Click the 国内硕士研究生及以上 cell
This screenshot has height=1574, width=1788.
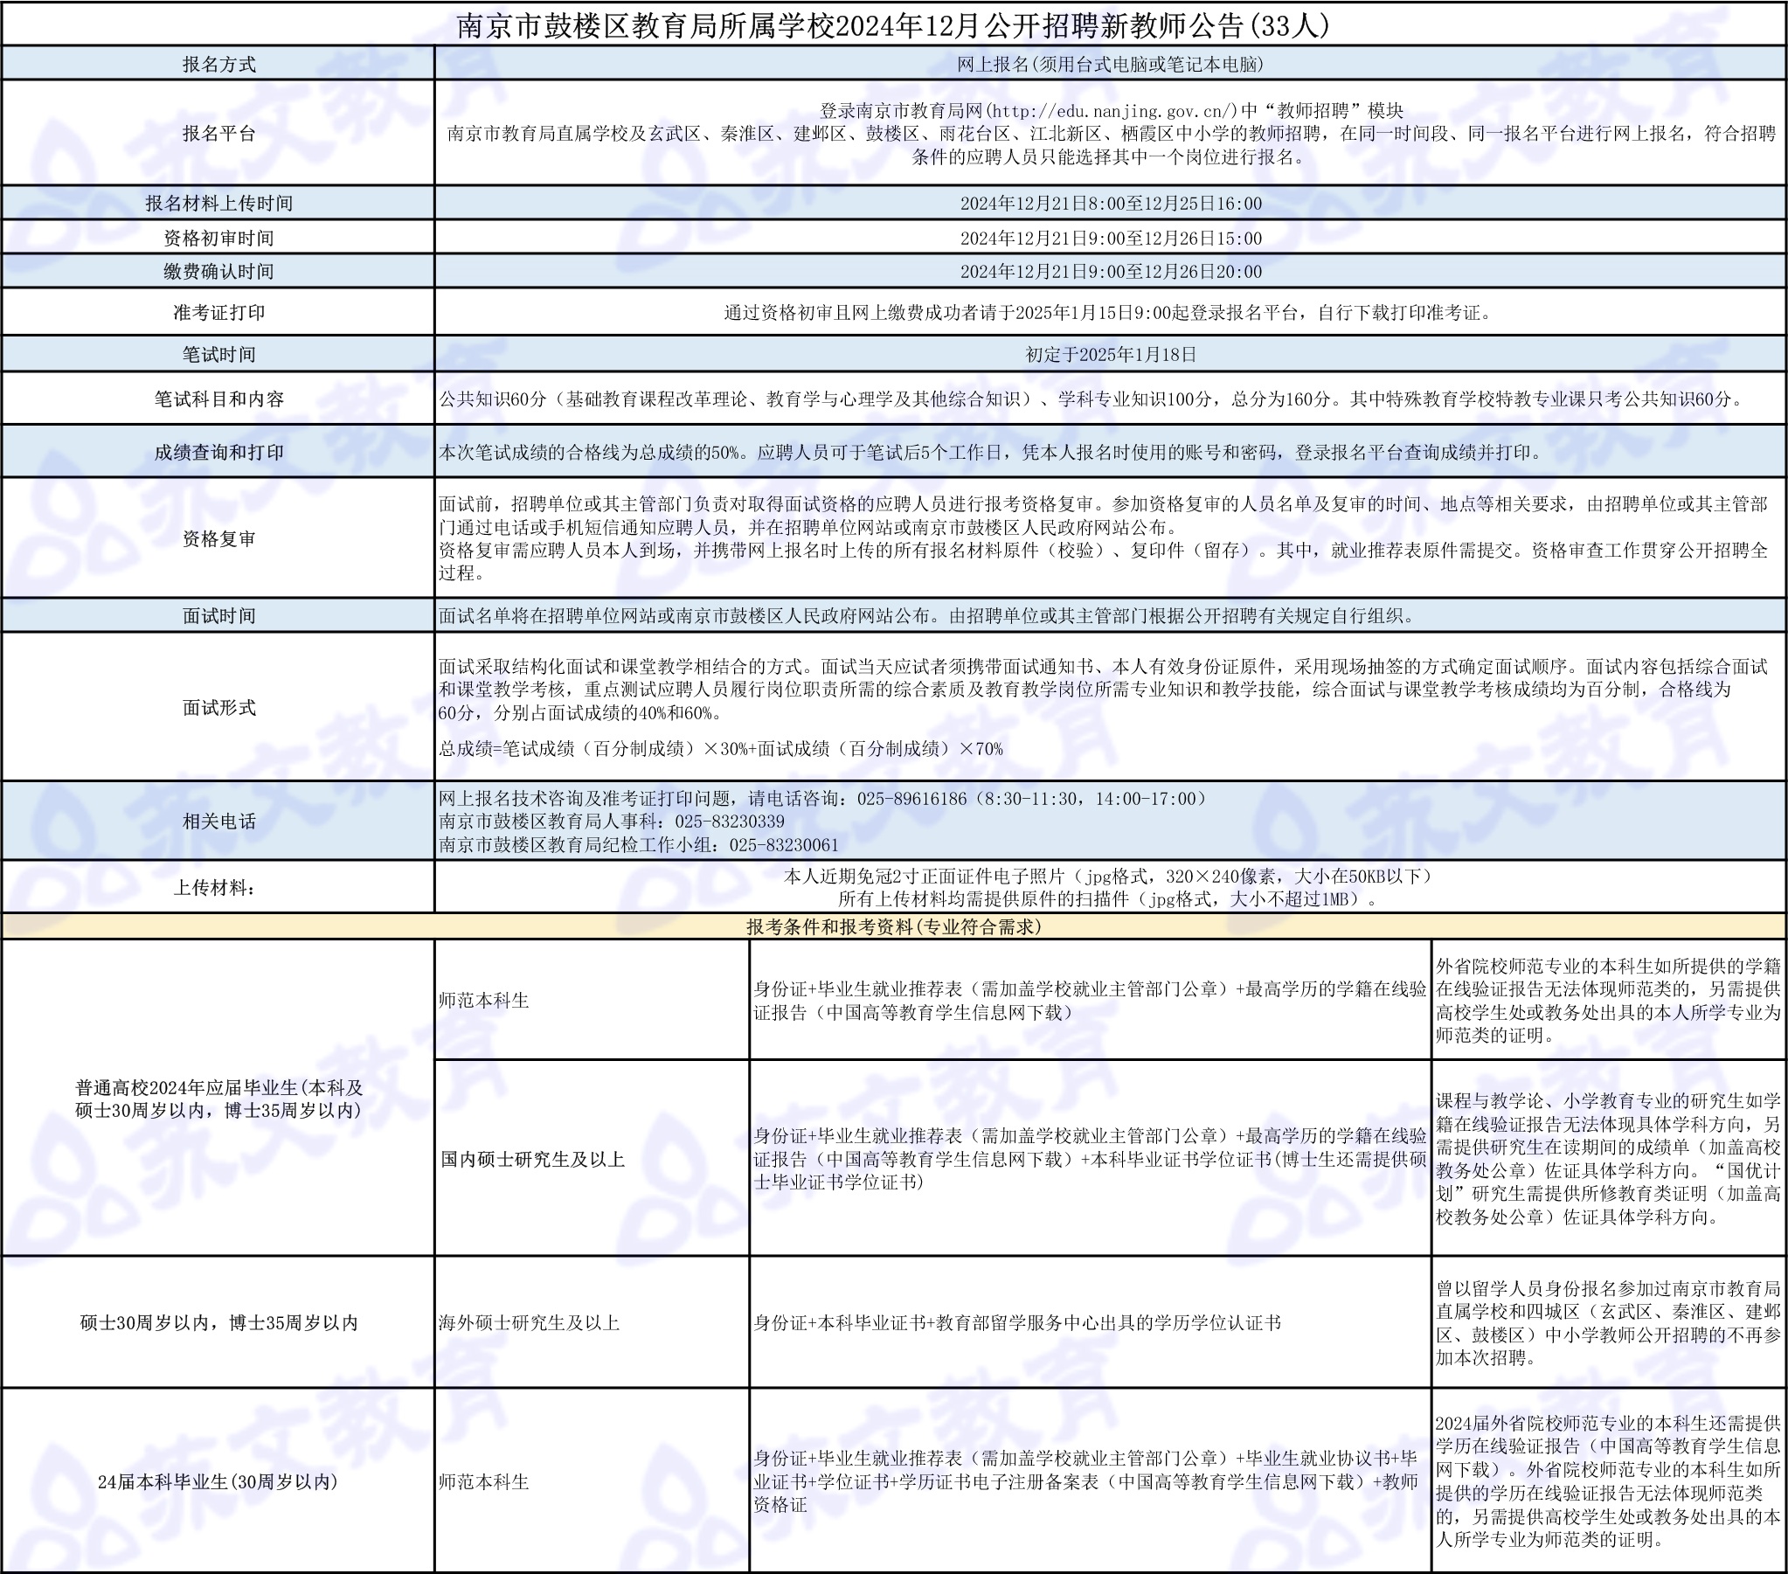click(x=592, y=1159)
